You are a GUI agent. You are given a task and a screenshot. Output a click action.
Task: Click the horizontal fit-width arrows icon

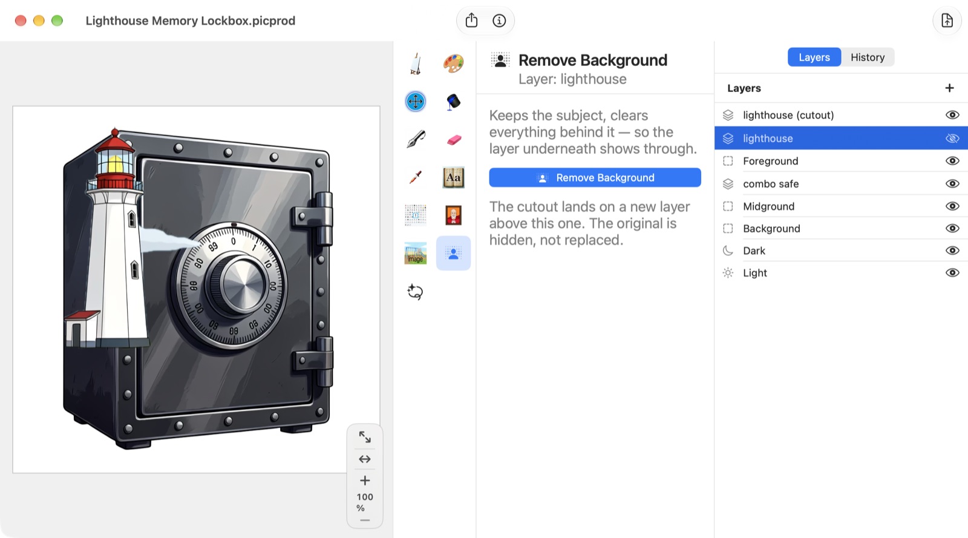tap(365, 459)
